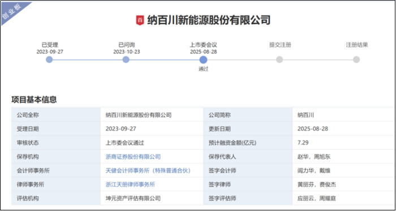The height and width of the screenshot is (211, 396).
Task: Open the 天健会计师事务所 accounting firm link
Action: tap(148, 170)
